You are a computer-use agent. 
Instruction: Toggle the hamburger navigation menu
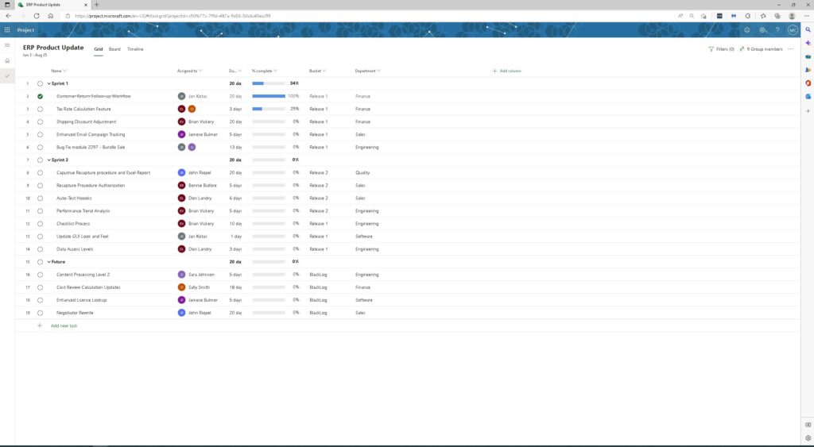(x=7, y=44)
